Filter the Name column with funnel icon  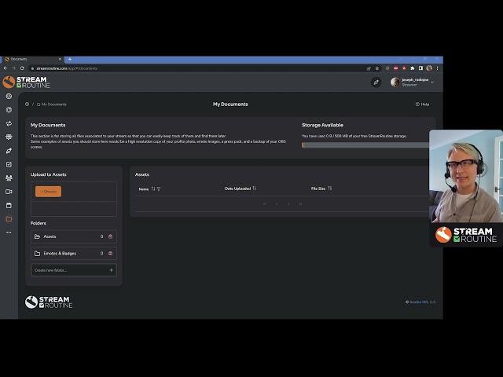(x=159, y=188)
